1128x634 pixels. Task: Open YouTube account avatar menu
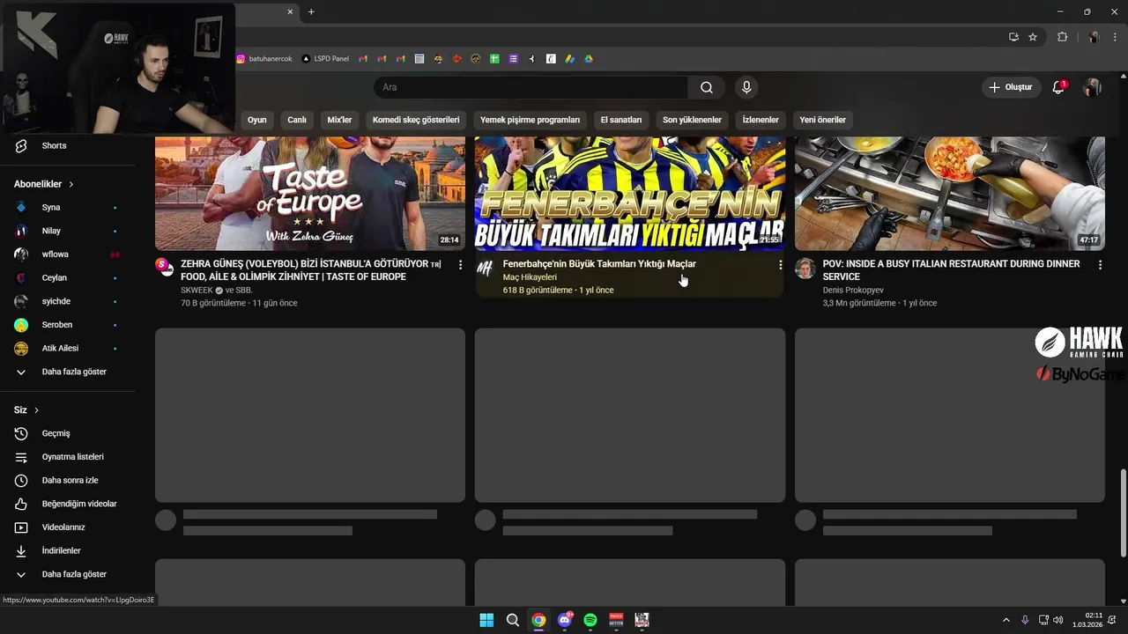click(x=1092, y=87)
